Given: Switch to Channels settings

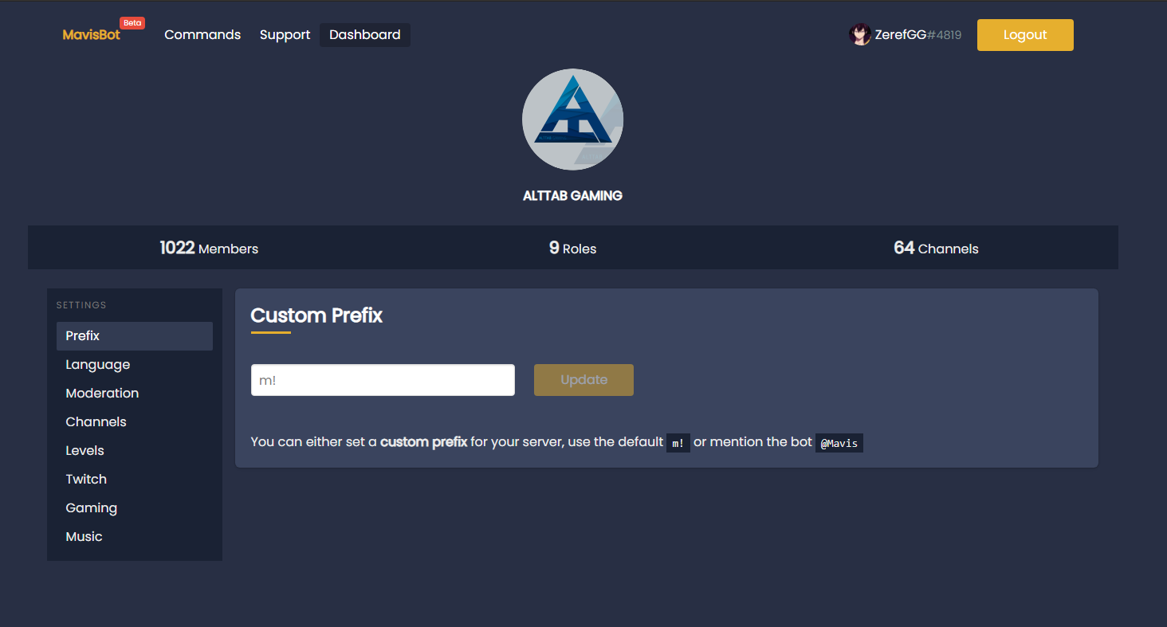Looking at the screenshot, I should coord(96,422).
